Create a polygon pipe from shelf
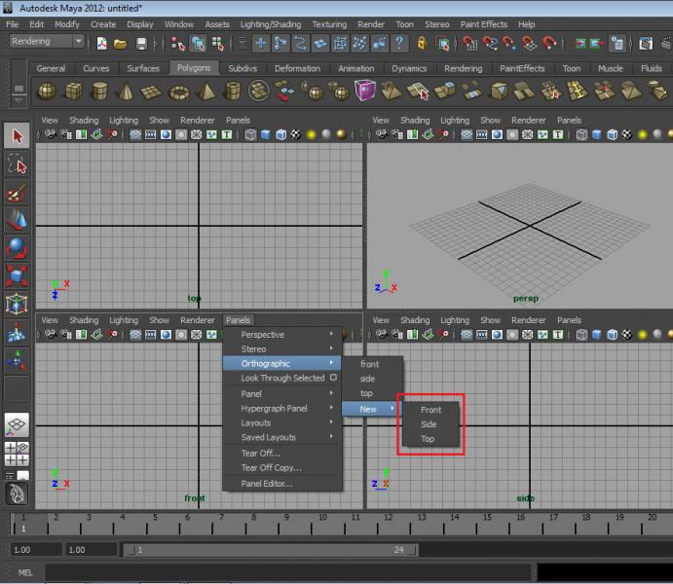 [233, 91]
